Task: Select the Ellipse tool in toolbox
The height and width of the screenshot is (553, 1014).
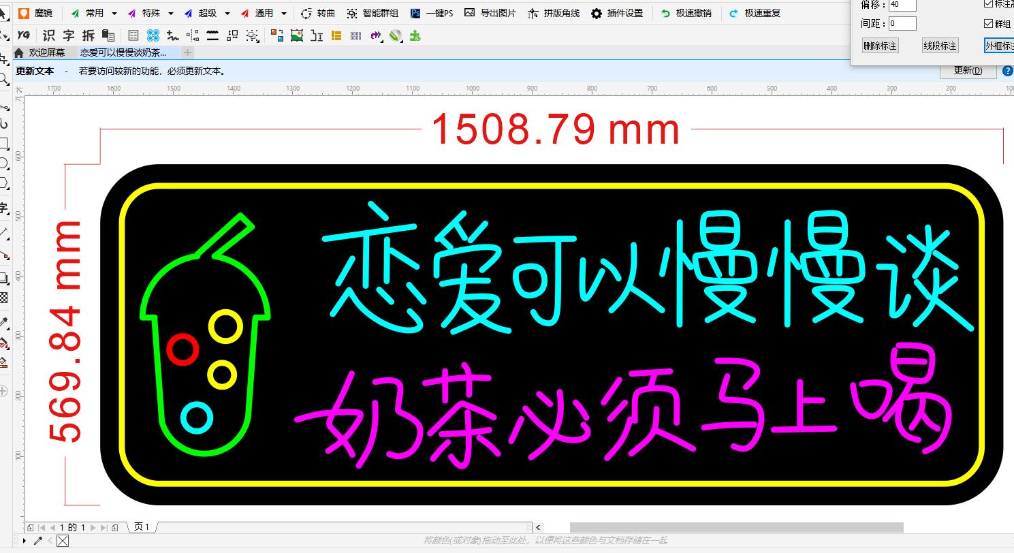Action: pyautogui.click(x=3, y=163)
